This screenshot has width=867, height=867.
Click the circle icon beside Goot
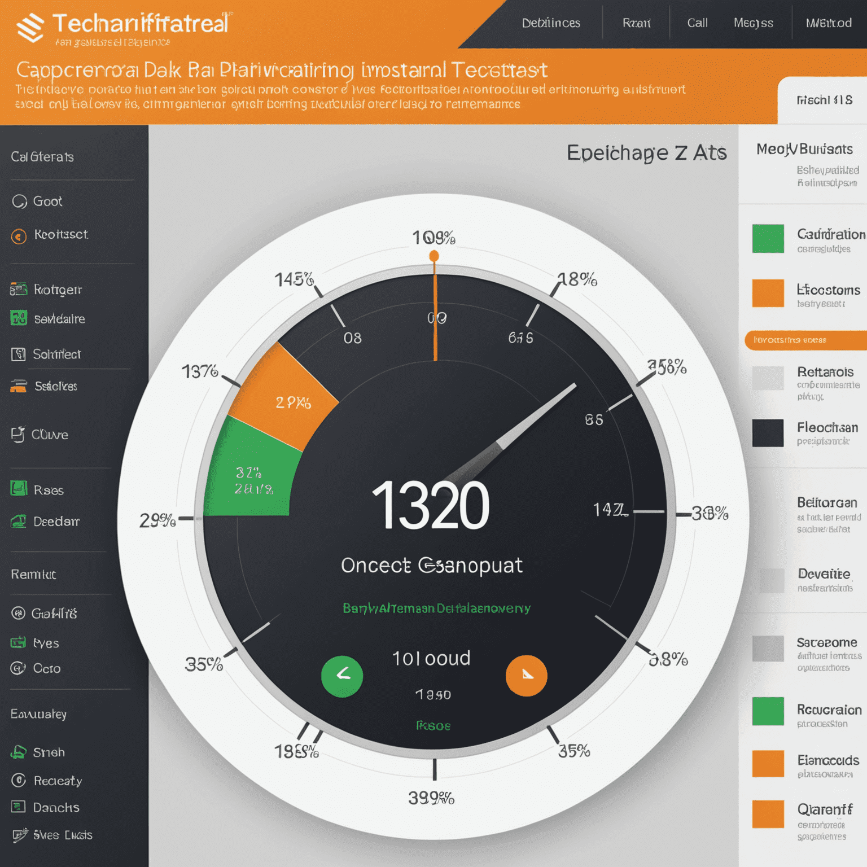tap(19, 202)
